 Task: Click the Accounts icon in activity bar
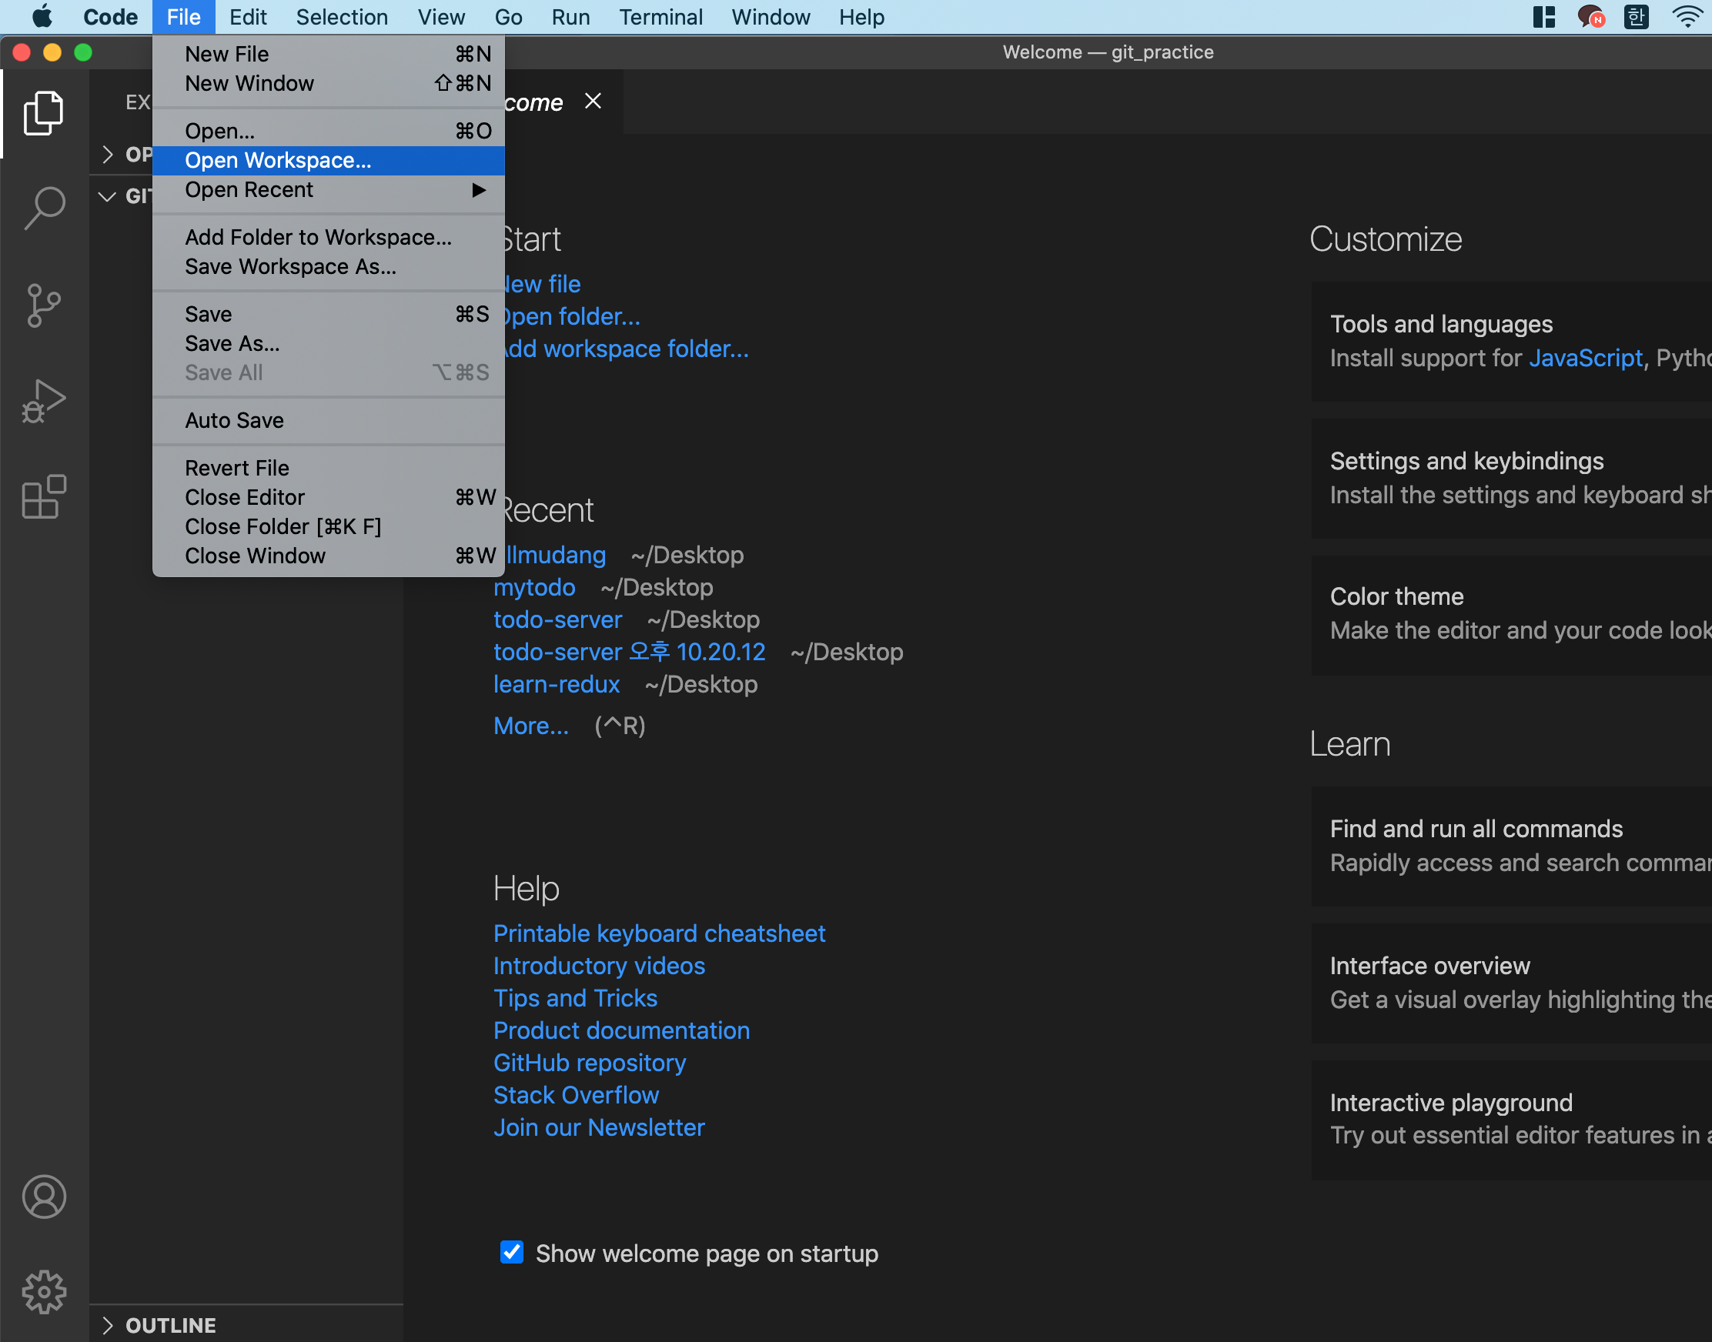coord(44,1197)
